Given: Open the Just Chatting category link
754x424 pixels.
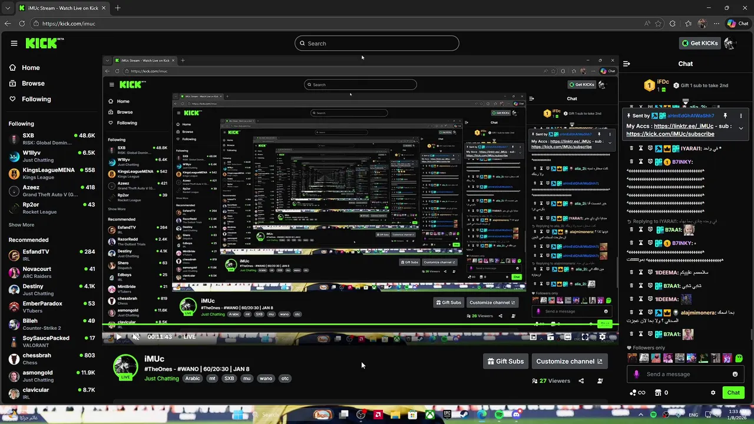Looking at the screenshot, I should 161,379.
